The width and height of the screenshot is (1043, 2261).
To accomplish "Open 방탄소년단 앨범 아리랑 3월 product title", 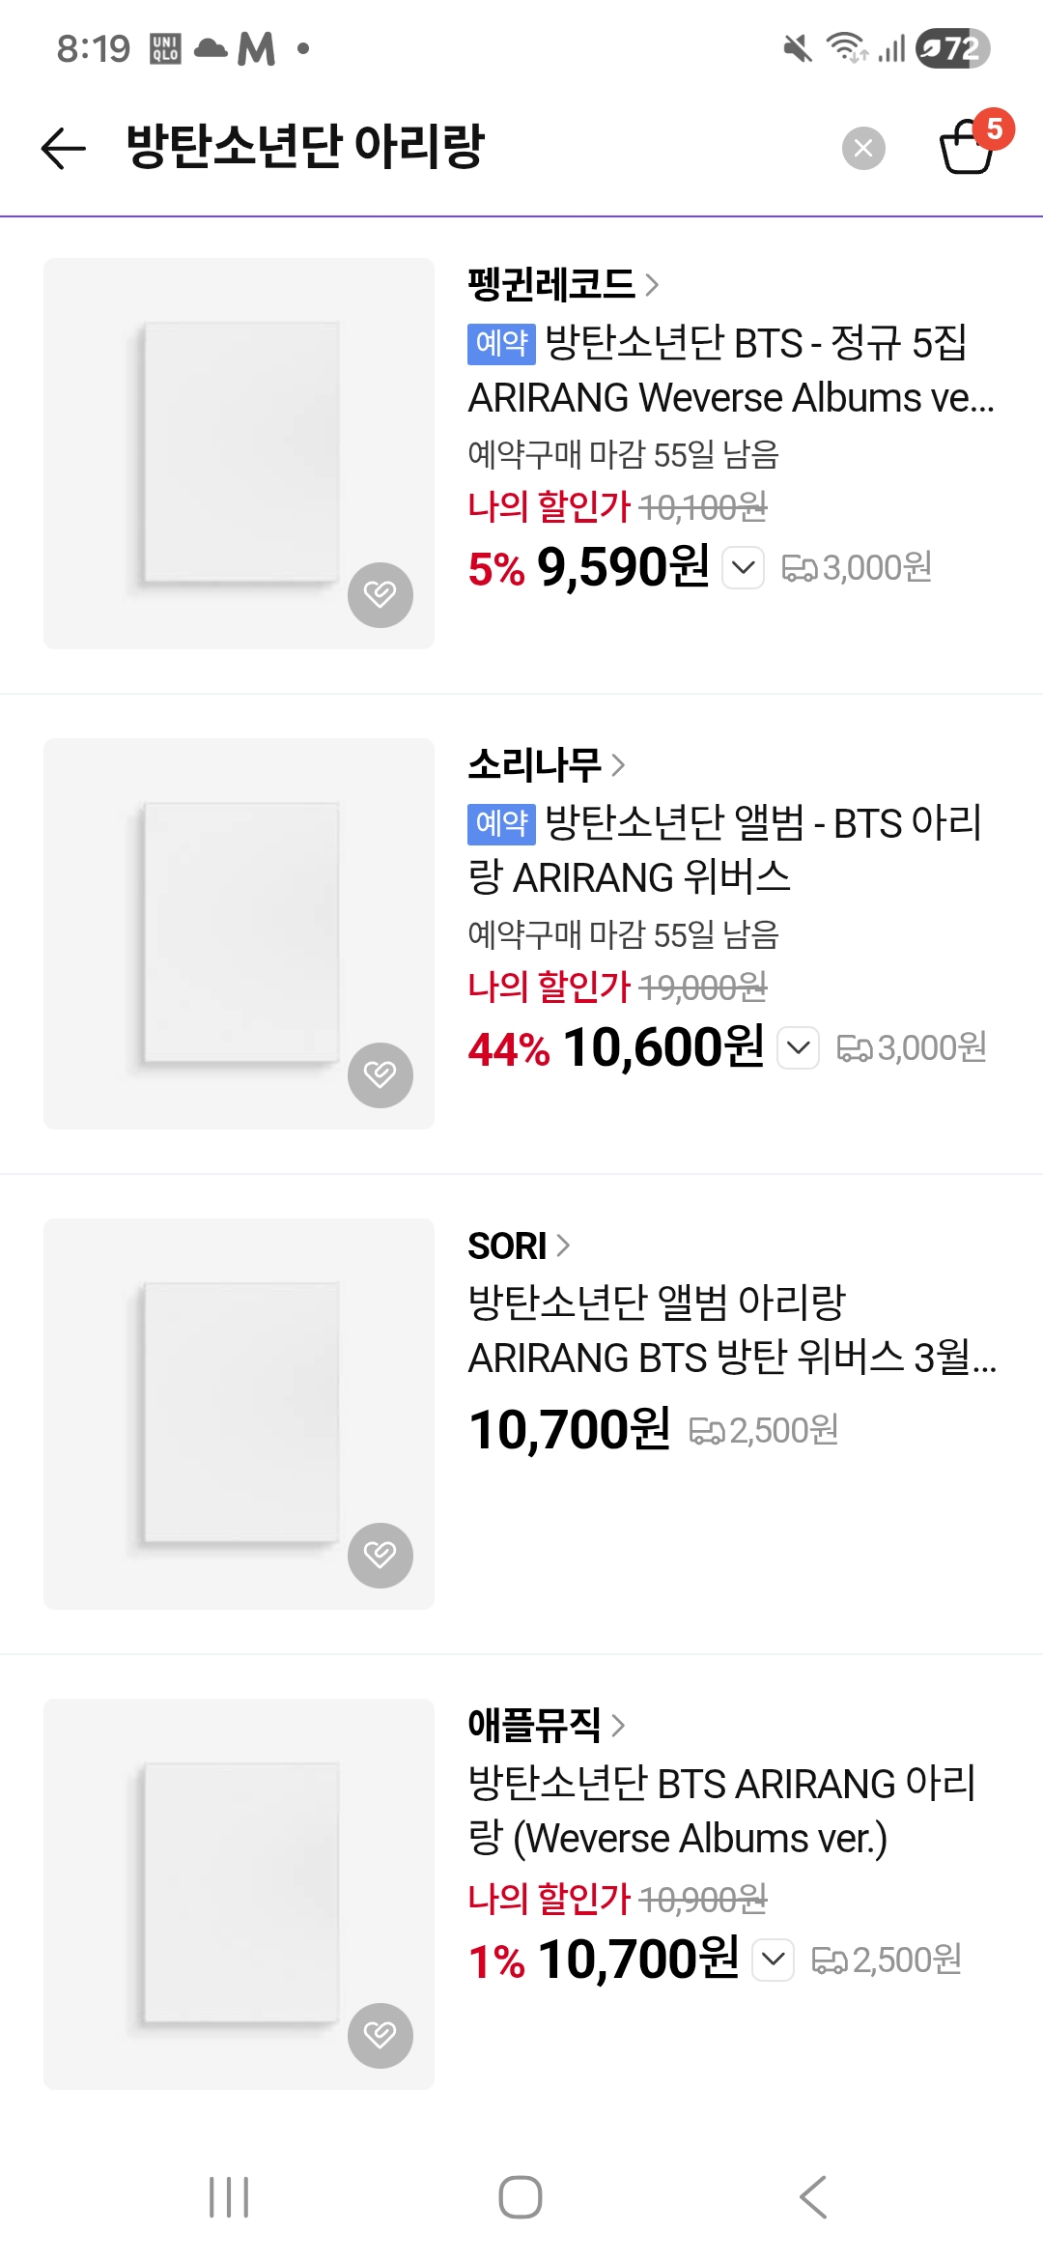I will (x=732, y=1330).
